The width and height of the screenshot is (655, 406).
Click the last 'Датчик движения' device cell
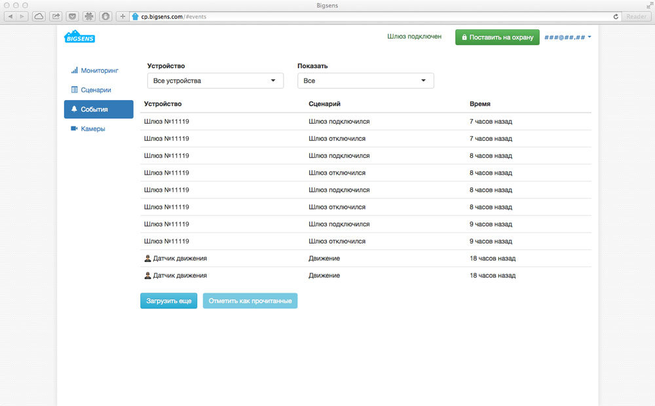click(x=176, y=275)
